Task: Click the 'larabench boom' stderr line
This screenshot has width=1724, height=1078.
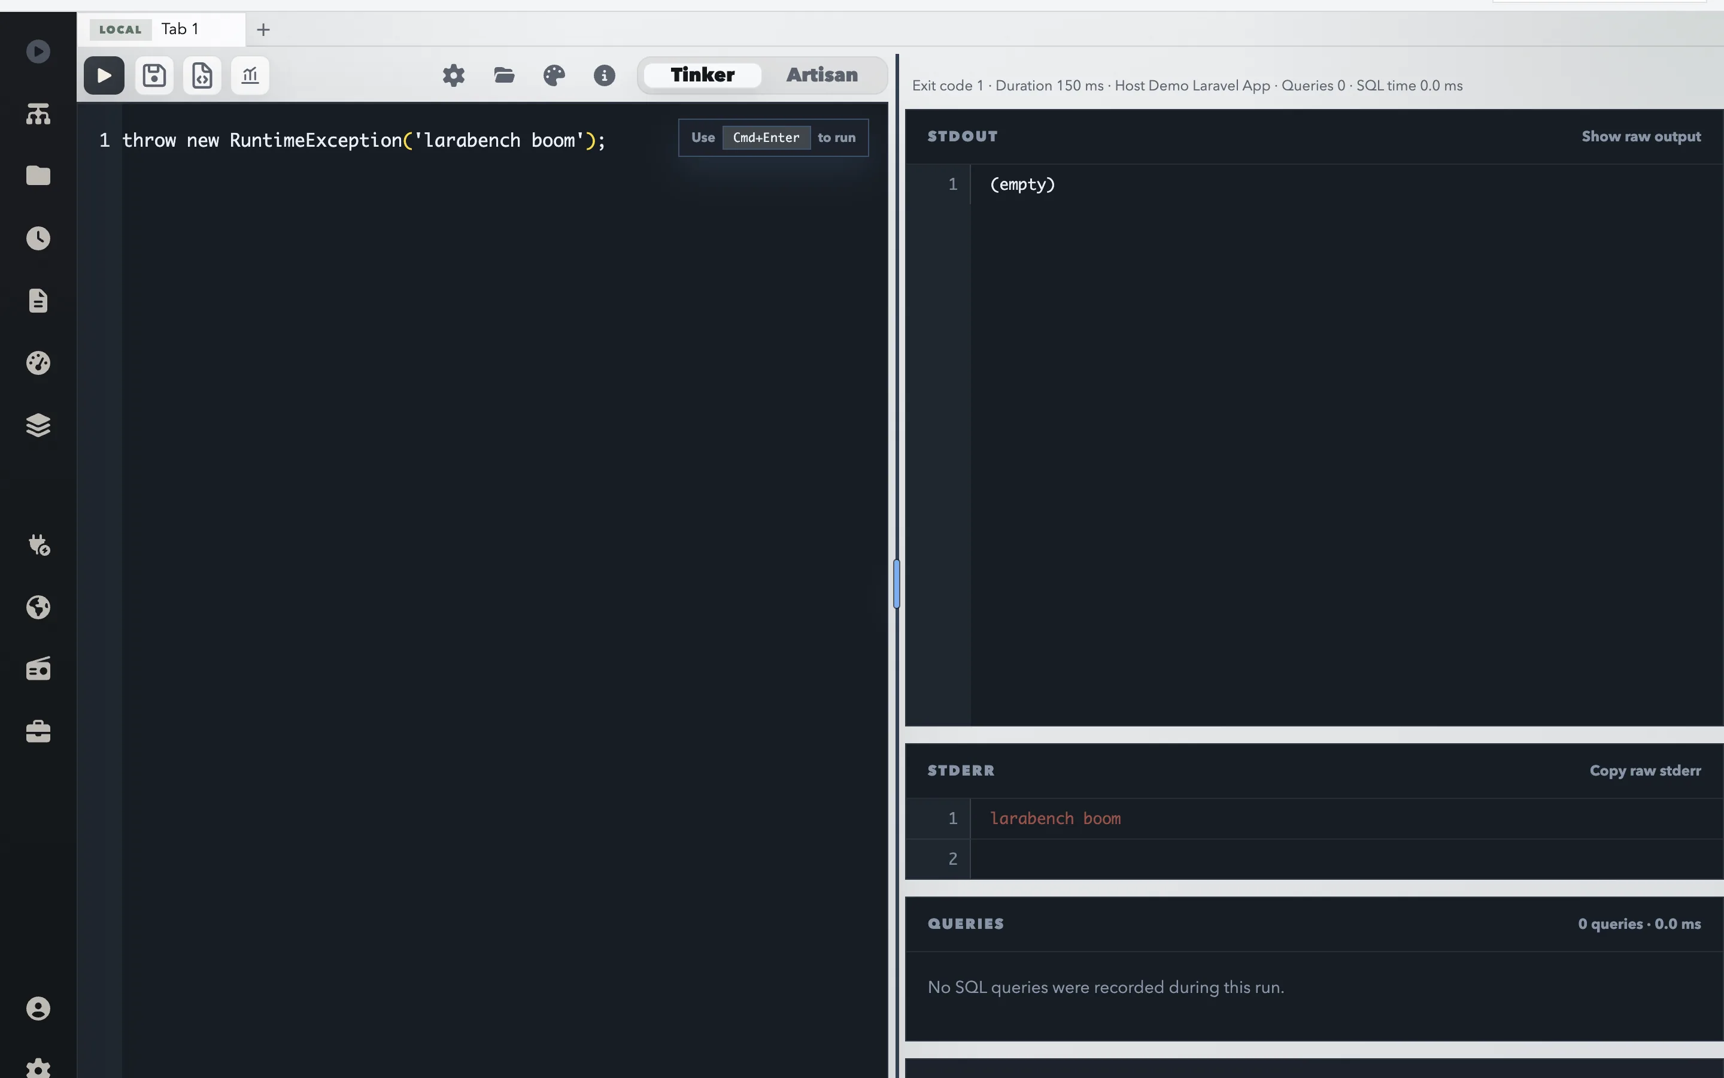Action: click(1055, 819)
